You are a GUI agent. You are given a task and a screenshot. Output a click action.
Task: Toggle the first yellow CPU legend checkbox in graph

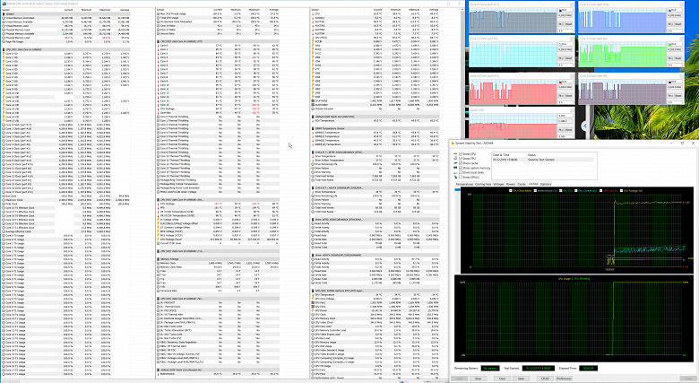(x=511, y=191)
